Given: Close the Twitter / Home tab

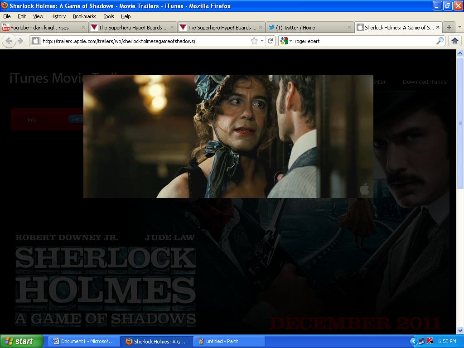Looking at the screenshot, I should 349,27.
